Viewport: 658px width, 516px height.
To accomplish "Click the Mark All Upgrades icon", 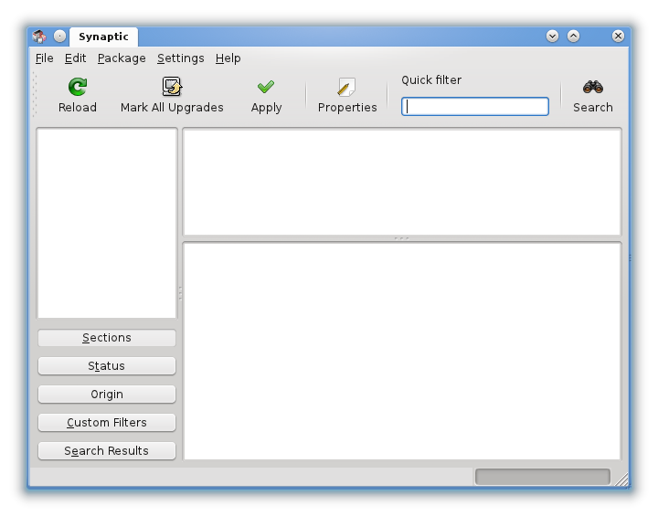I will 172,87.
